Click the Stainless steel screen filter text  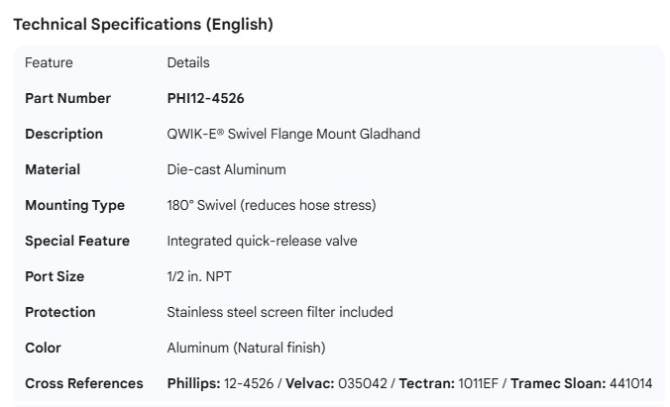(x=279, y=312)
